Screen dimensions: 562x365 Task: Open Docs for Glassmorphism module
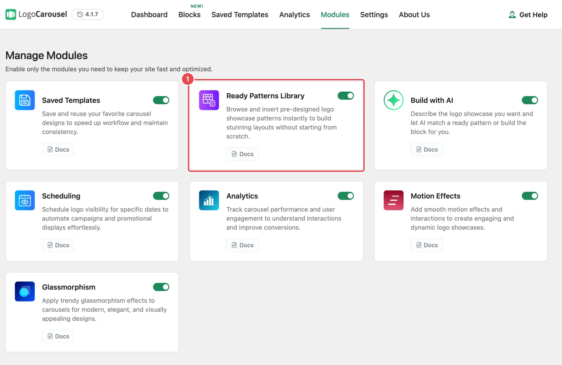[x=58, y=336]
